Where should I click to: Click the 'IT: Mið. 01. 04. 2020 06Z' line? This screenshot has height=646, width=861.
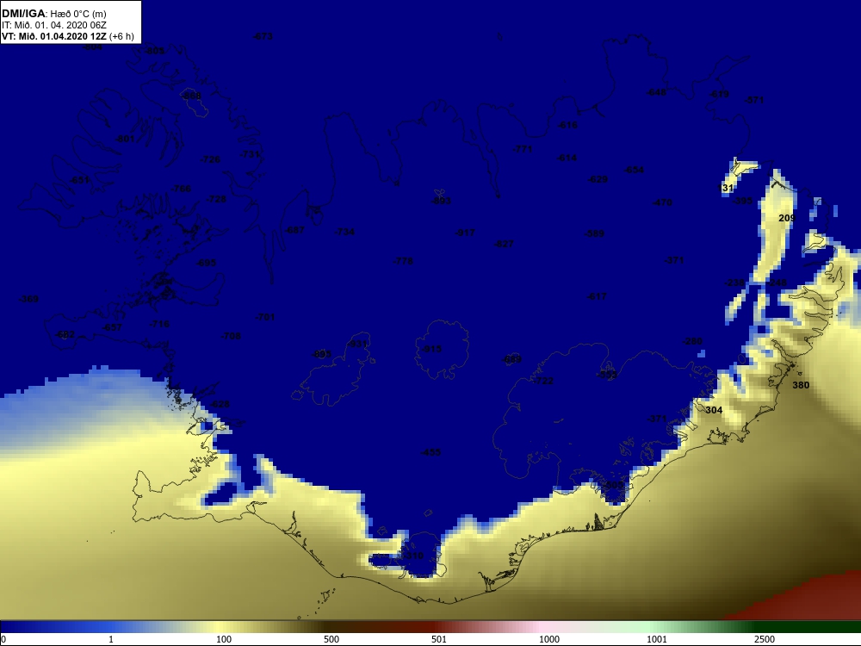click(x=53, y=25)
